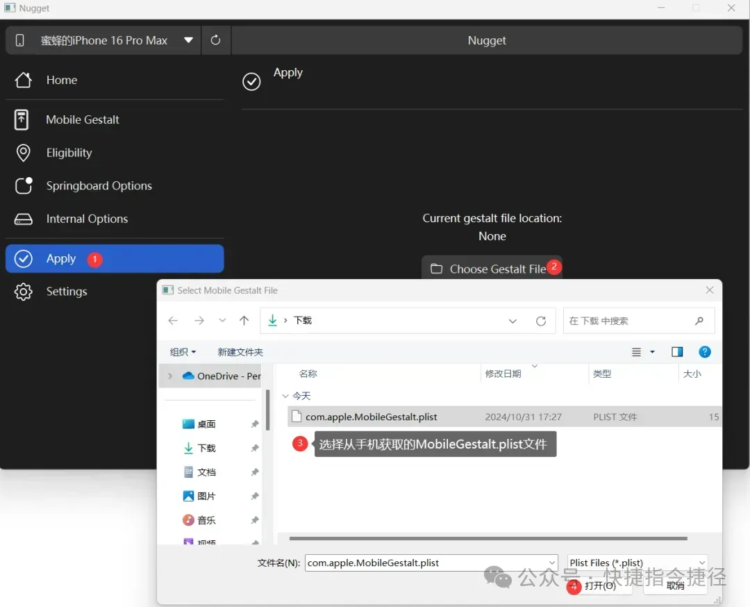Open Springboard Options in sidebar
Image resolution: width=750 pixels, height=607 pixels.
pyautogui.click(x=115, y=185)
